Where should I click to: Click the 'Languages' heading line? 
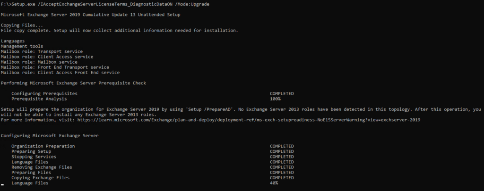click(13, 41)
